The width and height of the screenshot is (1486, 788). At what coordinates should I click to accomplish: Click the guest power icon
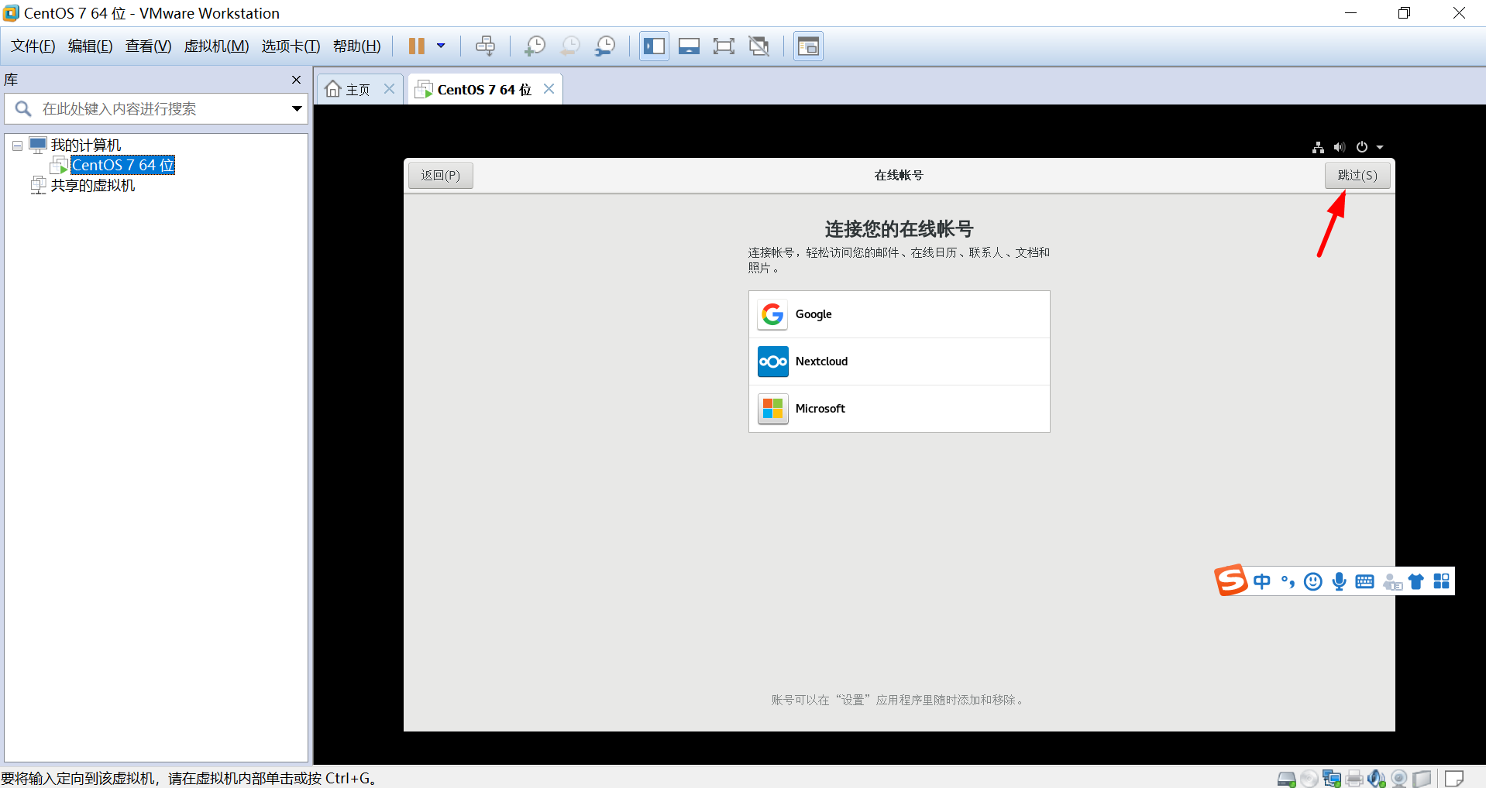(1362, 147)
